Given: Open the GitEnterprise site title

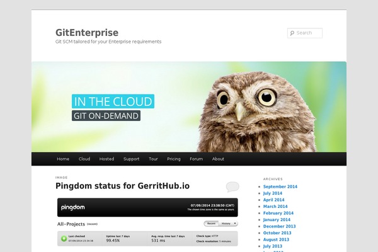Looking at the screenshot, I should 87,33.
